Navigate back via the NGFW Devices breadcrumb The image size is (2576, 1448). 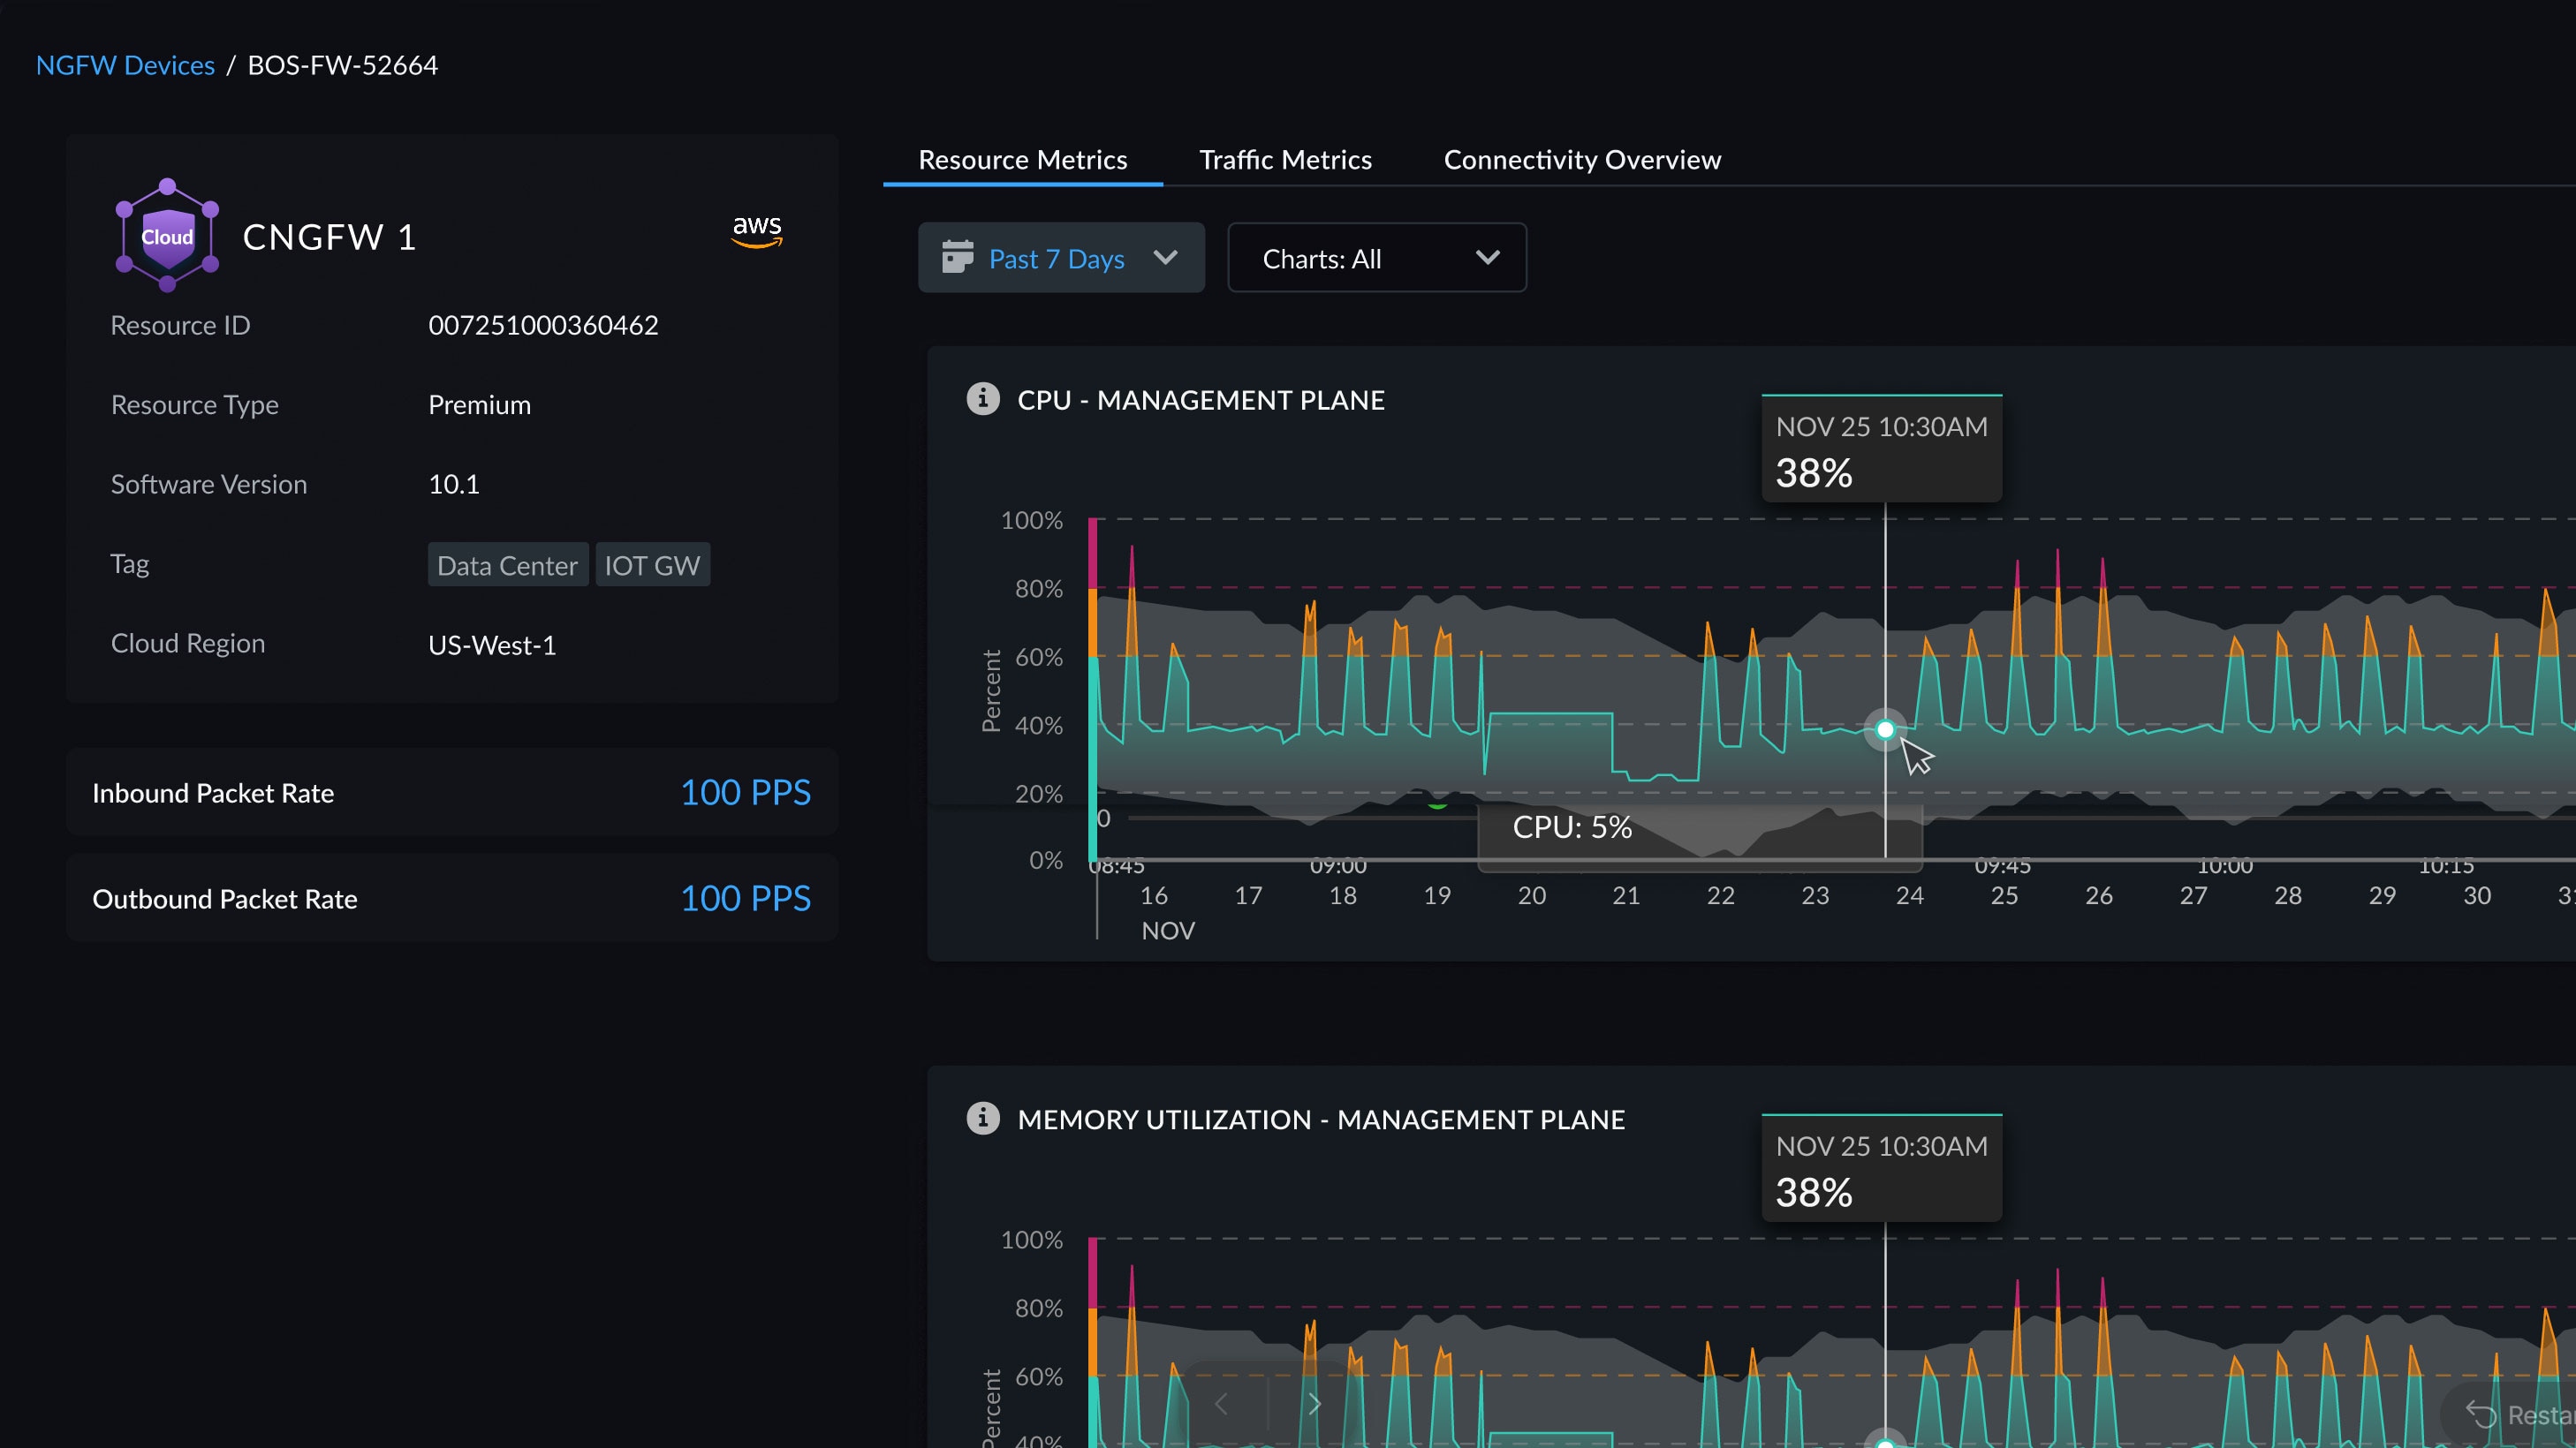tap(125, 64)
